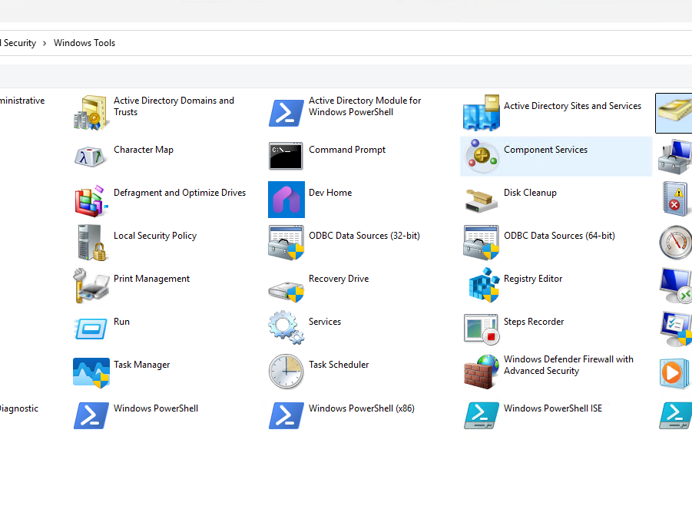Select the Task Manager icon
Screen dimensions: 692x519
tap(91, 372)
